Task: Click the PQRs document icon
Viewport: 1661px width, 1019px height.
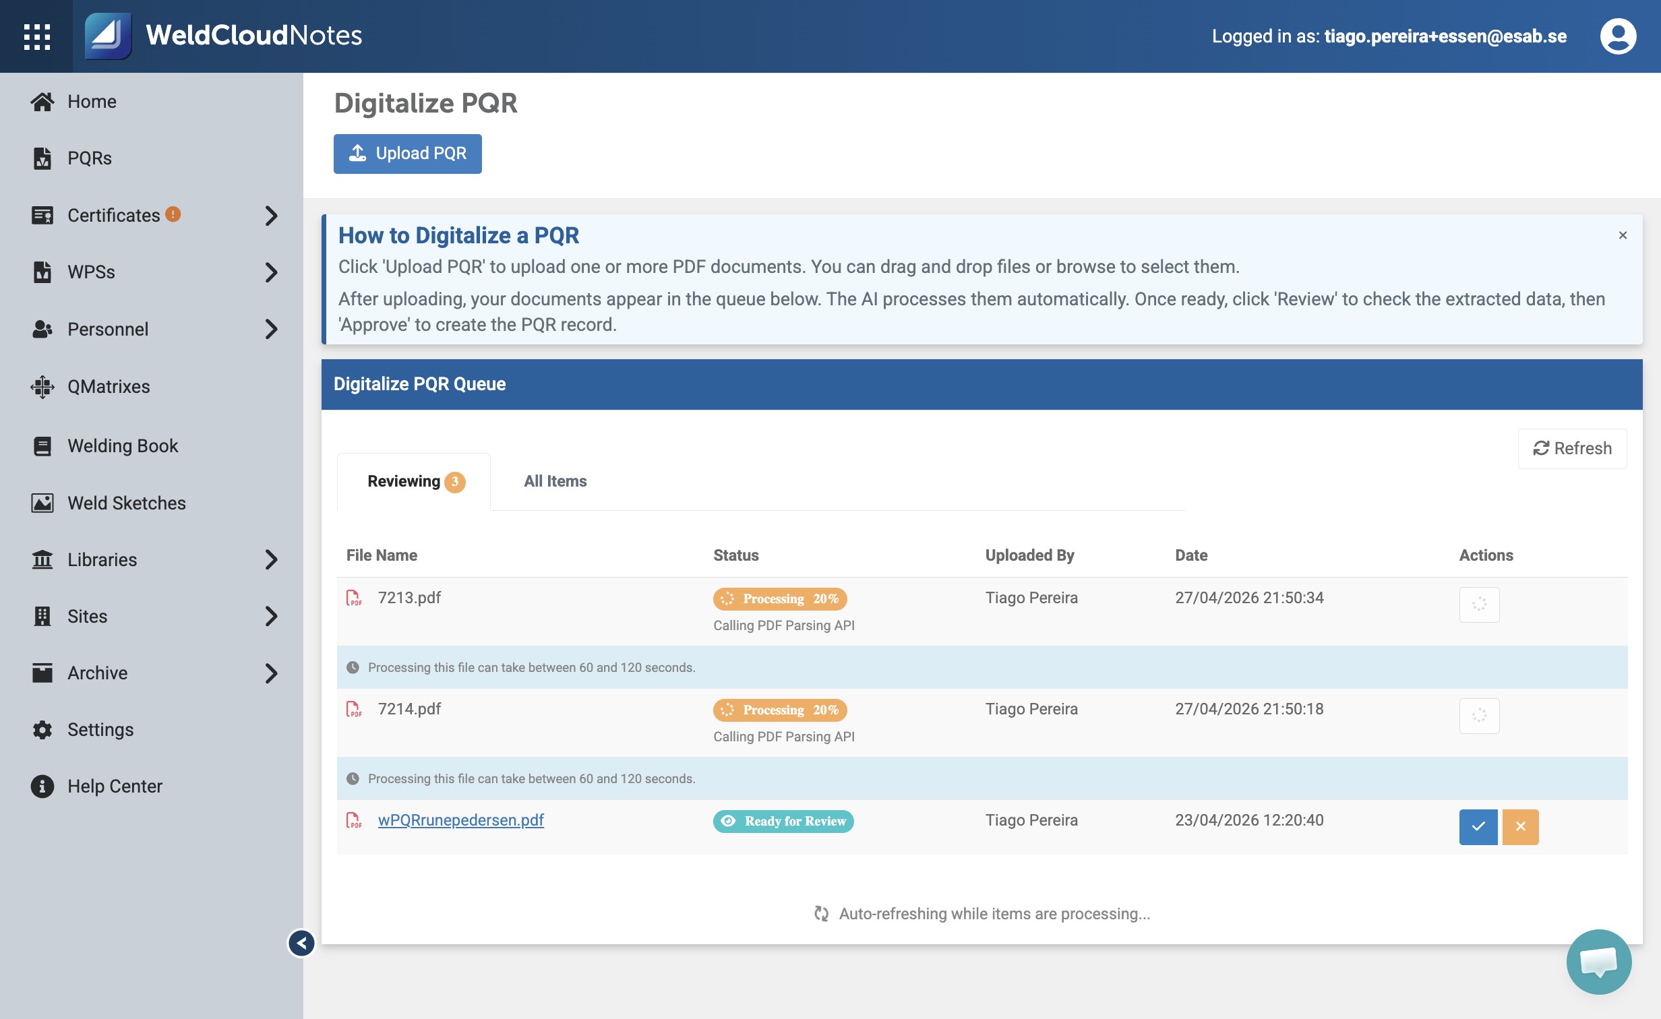Action: (42, 158)
